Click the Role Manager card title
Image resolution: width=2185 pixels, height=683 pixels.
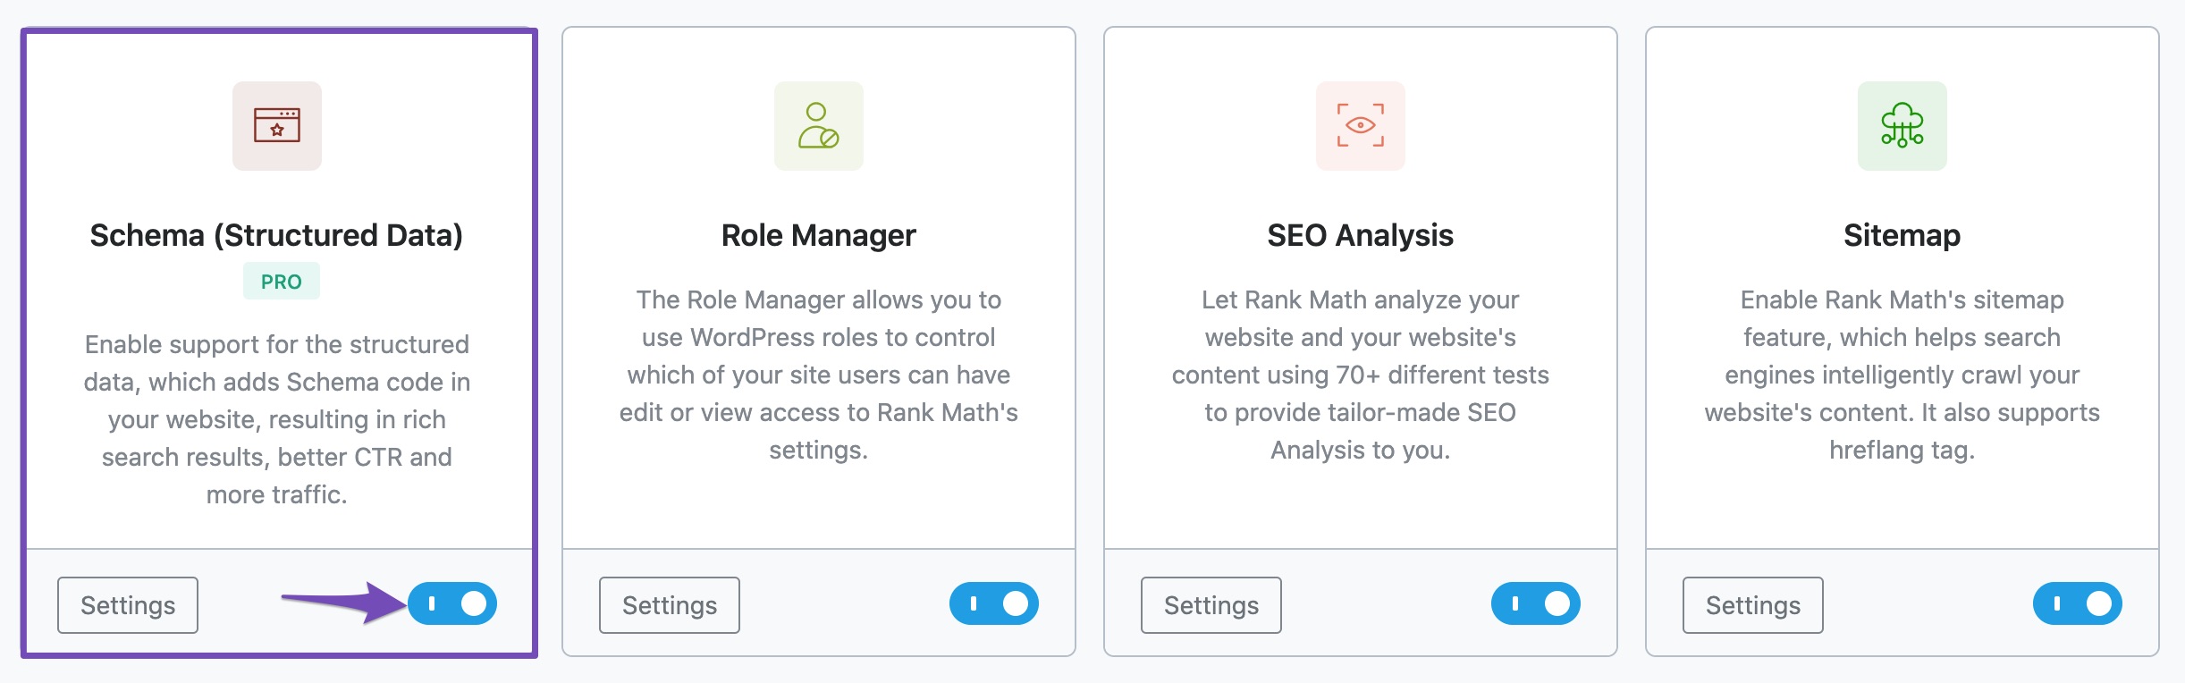click(x=819, y=235)
